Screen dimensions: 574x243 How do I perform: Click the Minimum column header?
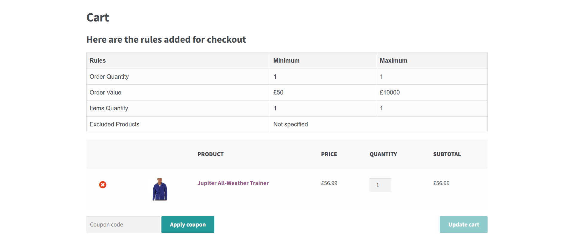(x=286, y=61)
